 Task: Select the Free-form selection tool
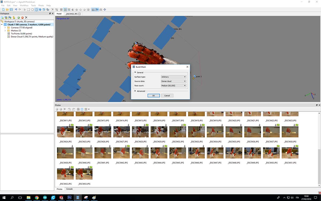click(x=36, y=9)
